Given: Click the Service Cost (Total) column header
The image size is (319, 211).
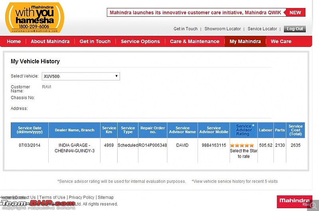Looking at the screenshot, I should [295, 130].
